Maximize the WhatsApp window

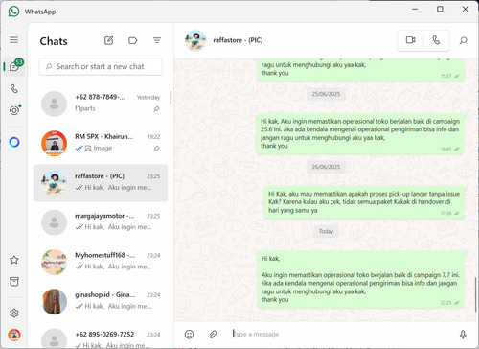coord(440,10)
